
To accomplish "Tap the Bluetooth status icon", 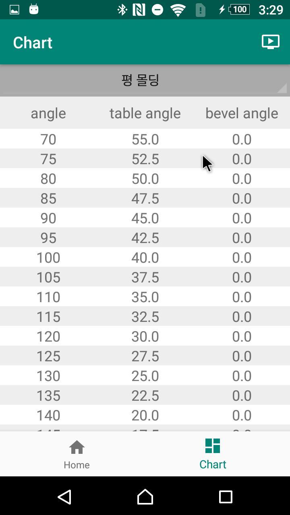I will tap(122, 10).
